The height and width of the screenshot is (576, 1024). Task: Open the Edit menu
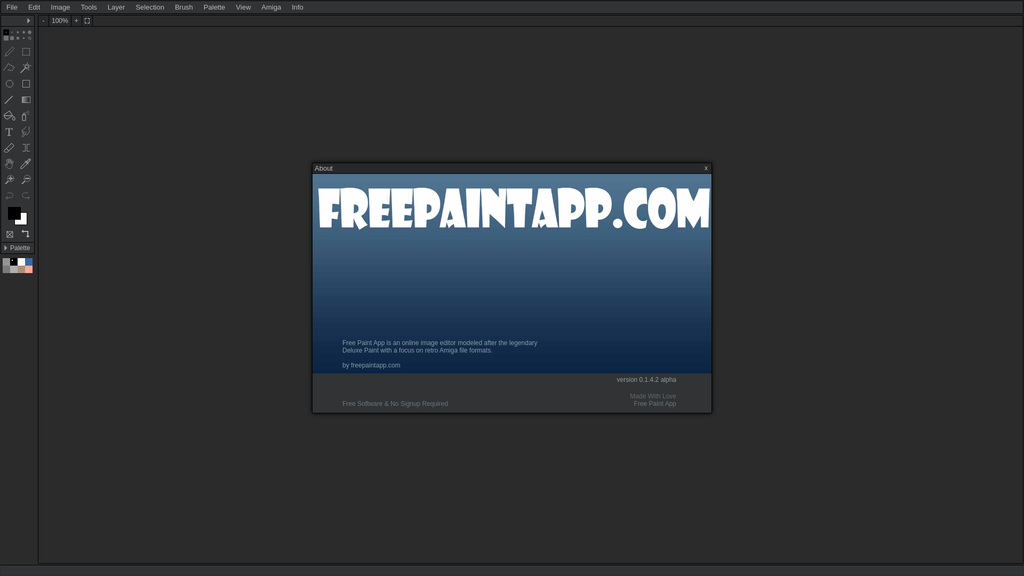(34, 7)
